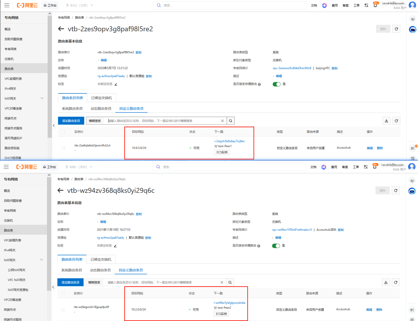The image size is (418, 321).
Task: Open the user avatar menu in Shenzhen console
Action: click(412, 167)
